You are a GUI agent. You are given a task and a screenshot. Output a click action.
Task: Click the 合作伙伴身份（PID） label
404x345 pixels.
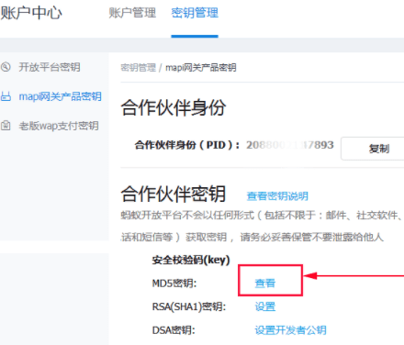(x=187, y=145)
